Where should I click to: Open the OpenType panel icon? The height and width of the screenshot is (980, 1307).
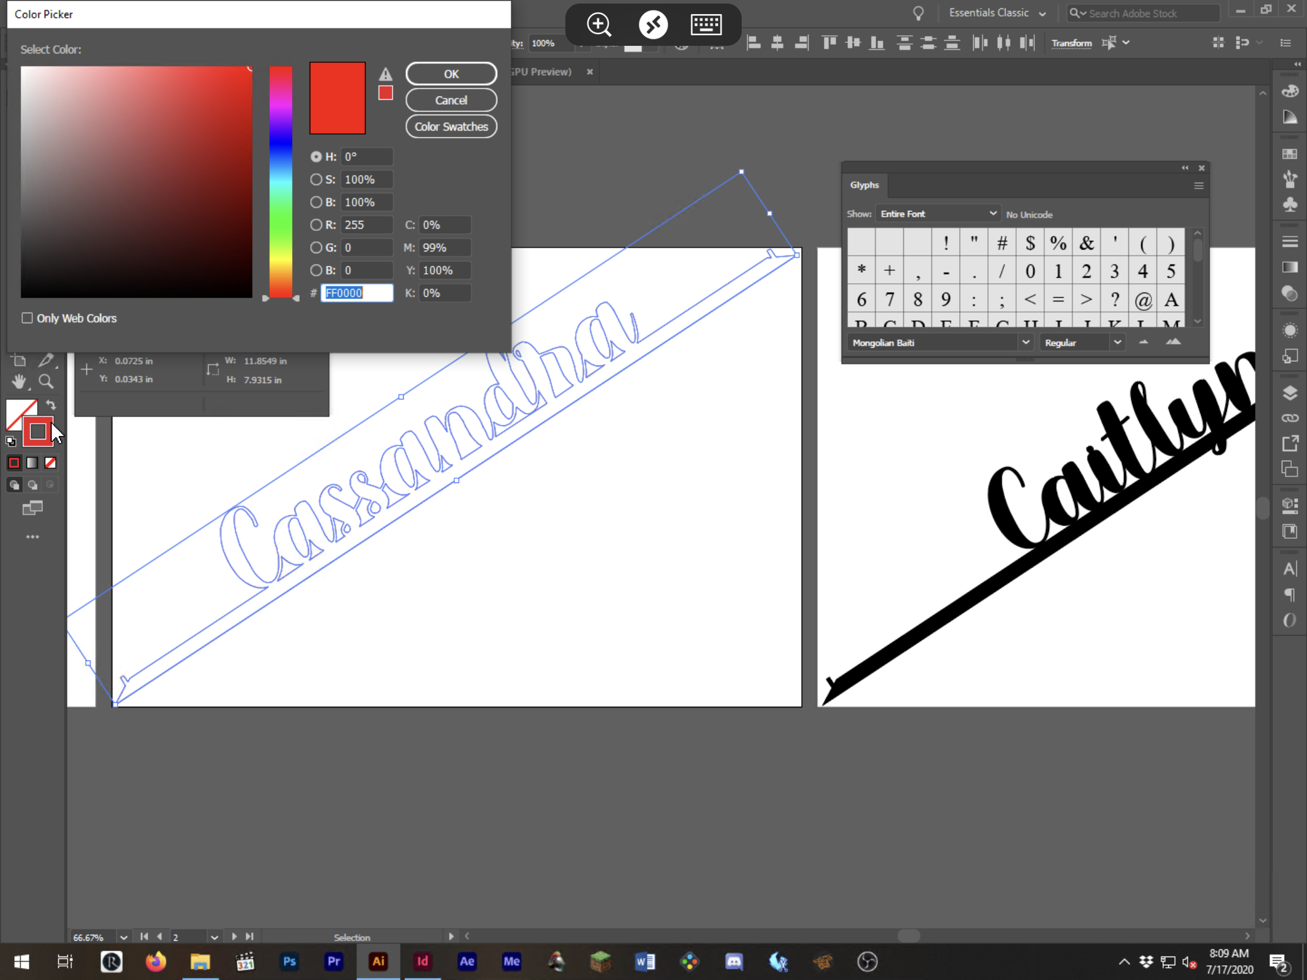[x=1290, y=620]
